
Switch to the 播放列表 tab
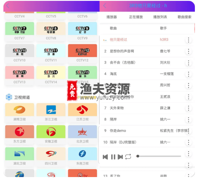pos(160,17)
